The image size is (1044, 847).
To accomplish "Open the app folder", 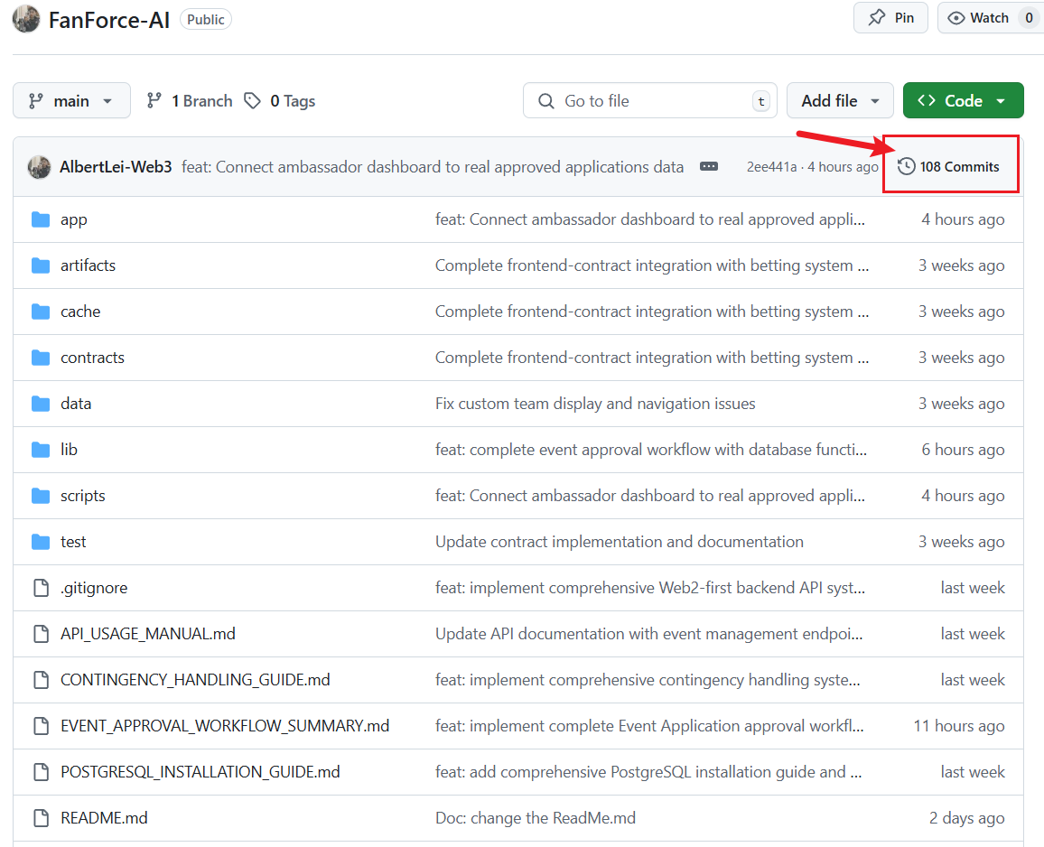I will [x=74, y=219].
